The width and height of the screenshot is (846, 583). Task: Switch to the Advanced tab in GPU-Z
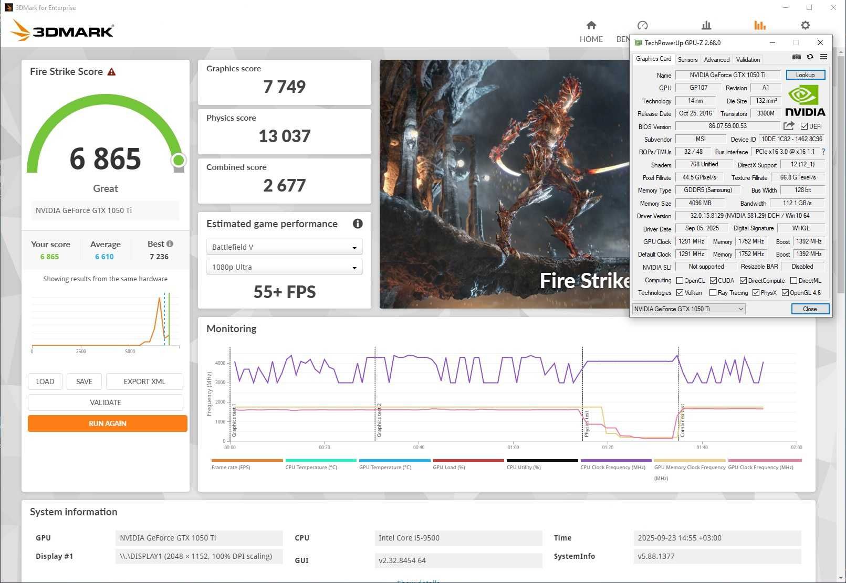pos(717,60)
